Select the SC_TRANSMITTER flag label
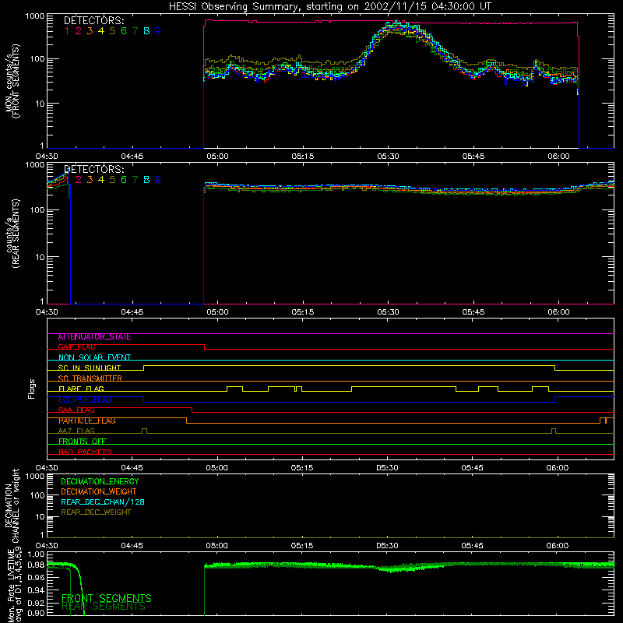 coord(90,378)
